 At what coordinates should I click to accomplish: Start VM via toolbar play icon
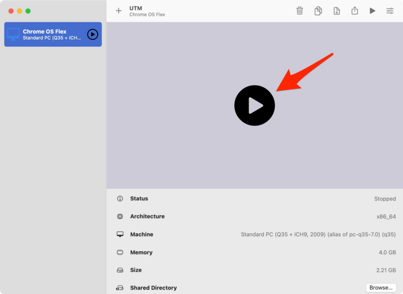[x=372, y=11]
